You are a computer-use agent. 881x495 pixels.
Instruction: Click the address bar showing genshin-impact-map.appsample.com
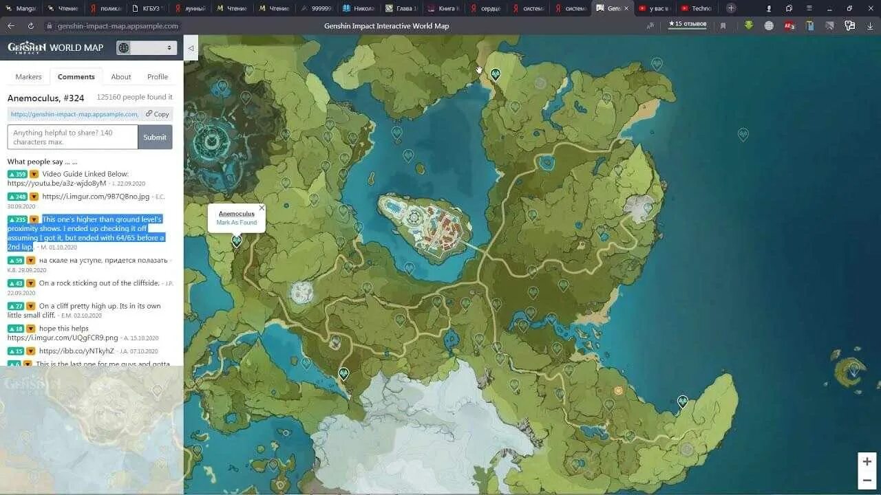point(118,25)
